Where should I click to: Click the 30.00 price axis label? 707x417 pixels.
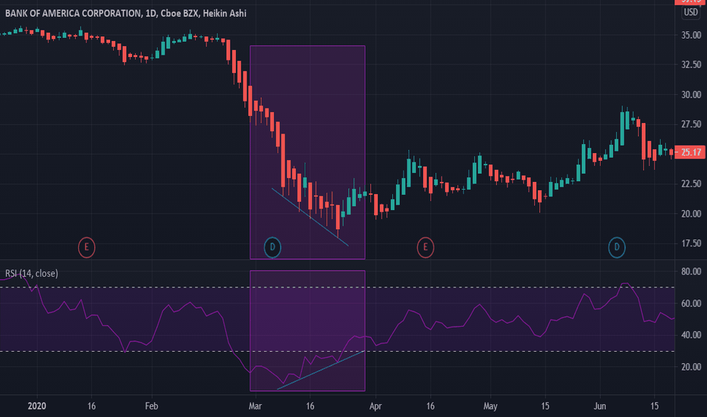coord(691,95)
